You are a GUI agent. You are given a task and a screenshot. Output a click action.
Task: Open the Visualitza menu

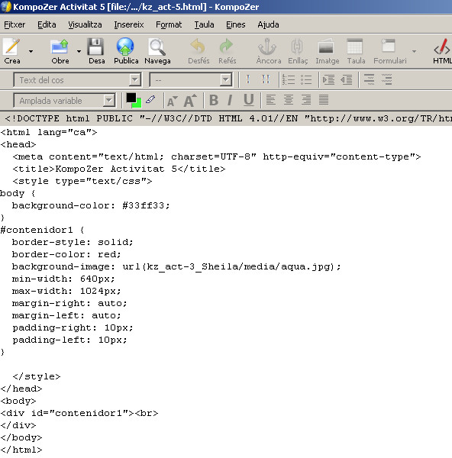[x=85, y=24]
